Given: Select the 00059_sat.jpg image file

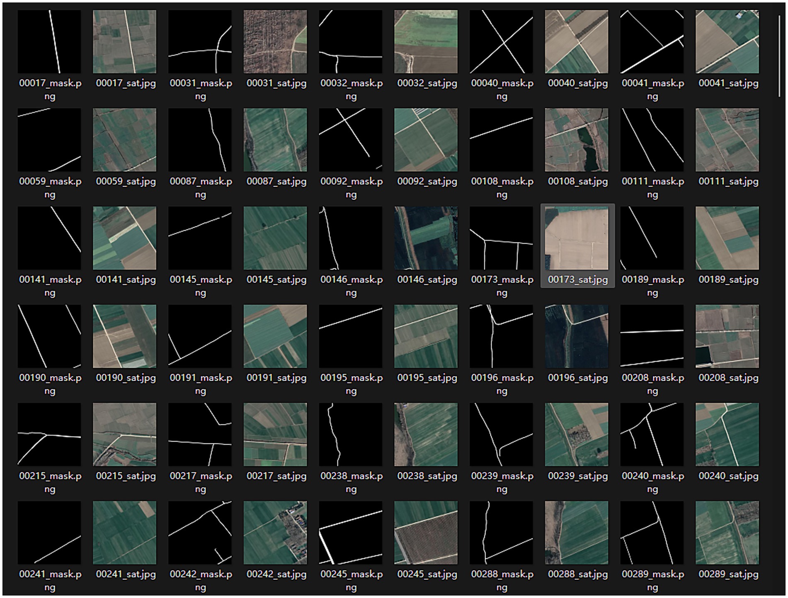Looking at the screenshot, I should click(125, 140).
